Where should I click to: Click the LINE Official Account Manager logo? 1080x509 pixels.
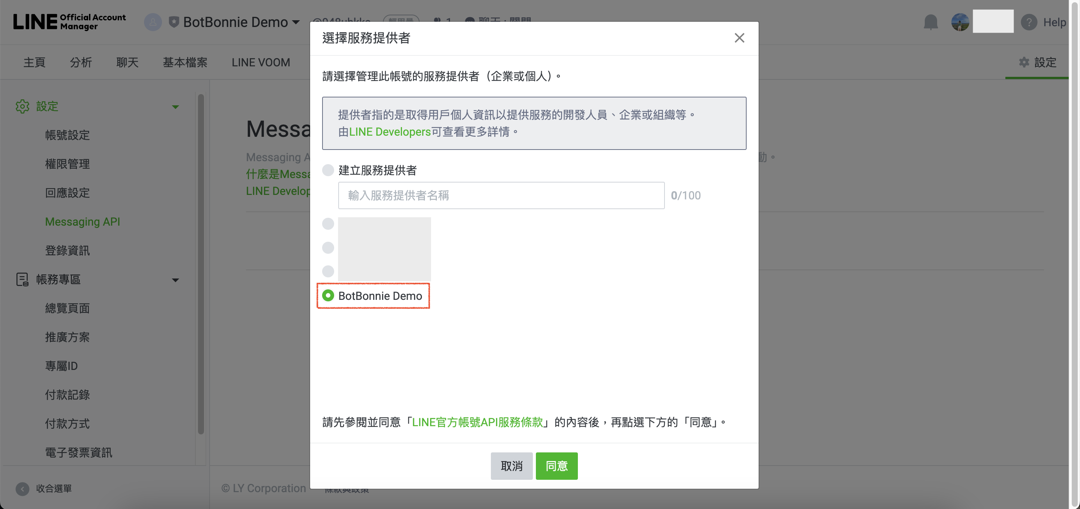click(70, 22)
